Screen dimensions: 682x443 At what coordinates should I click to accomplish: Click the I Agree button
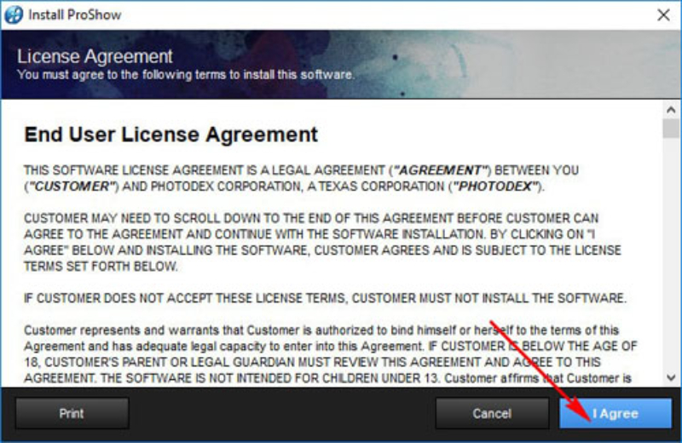(x=616, y=413)
